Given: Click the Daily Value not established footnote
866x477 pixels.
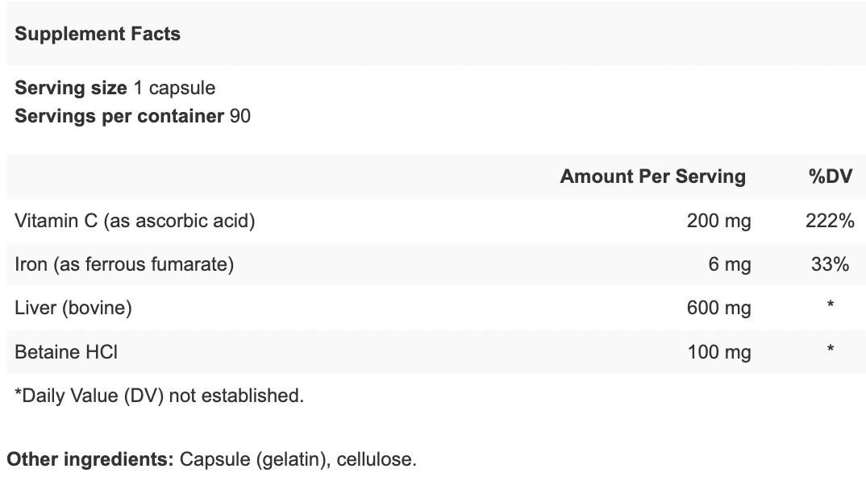Looking at the screenshot, I should point(159,396).
